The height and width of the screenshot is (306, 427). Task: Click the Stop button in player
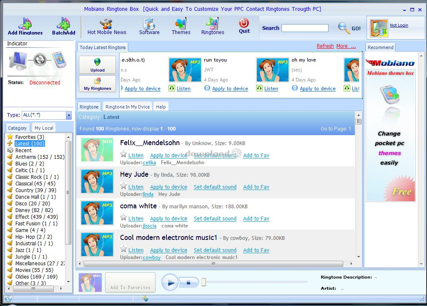tap(188, 283)
